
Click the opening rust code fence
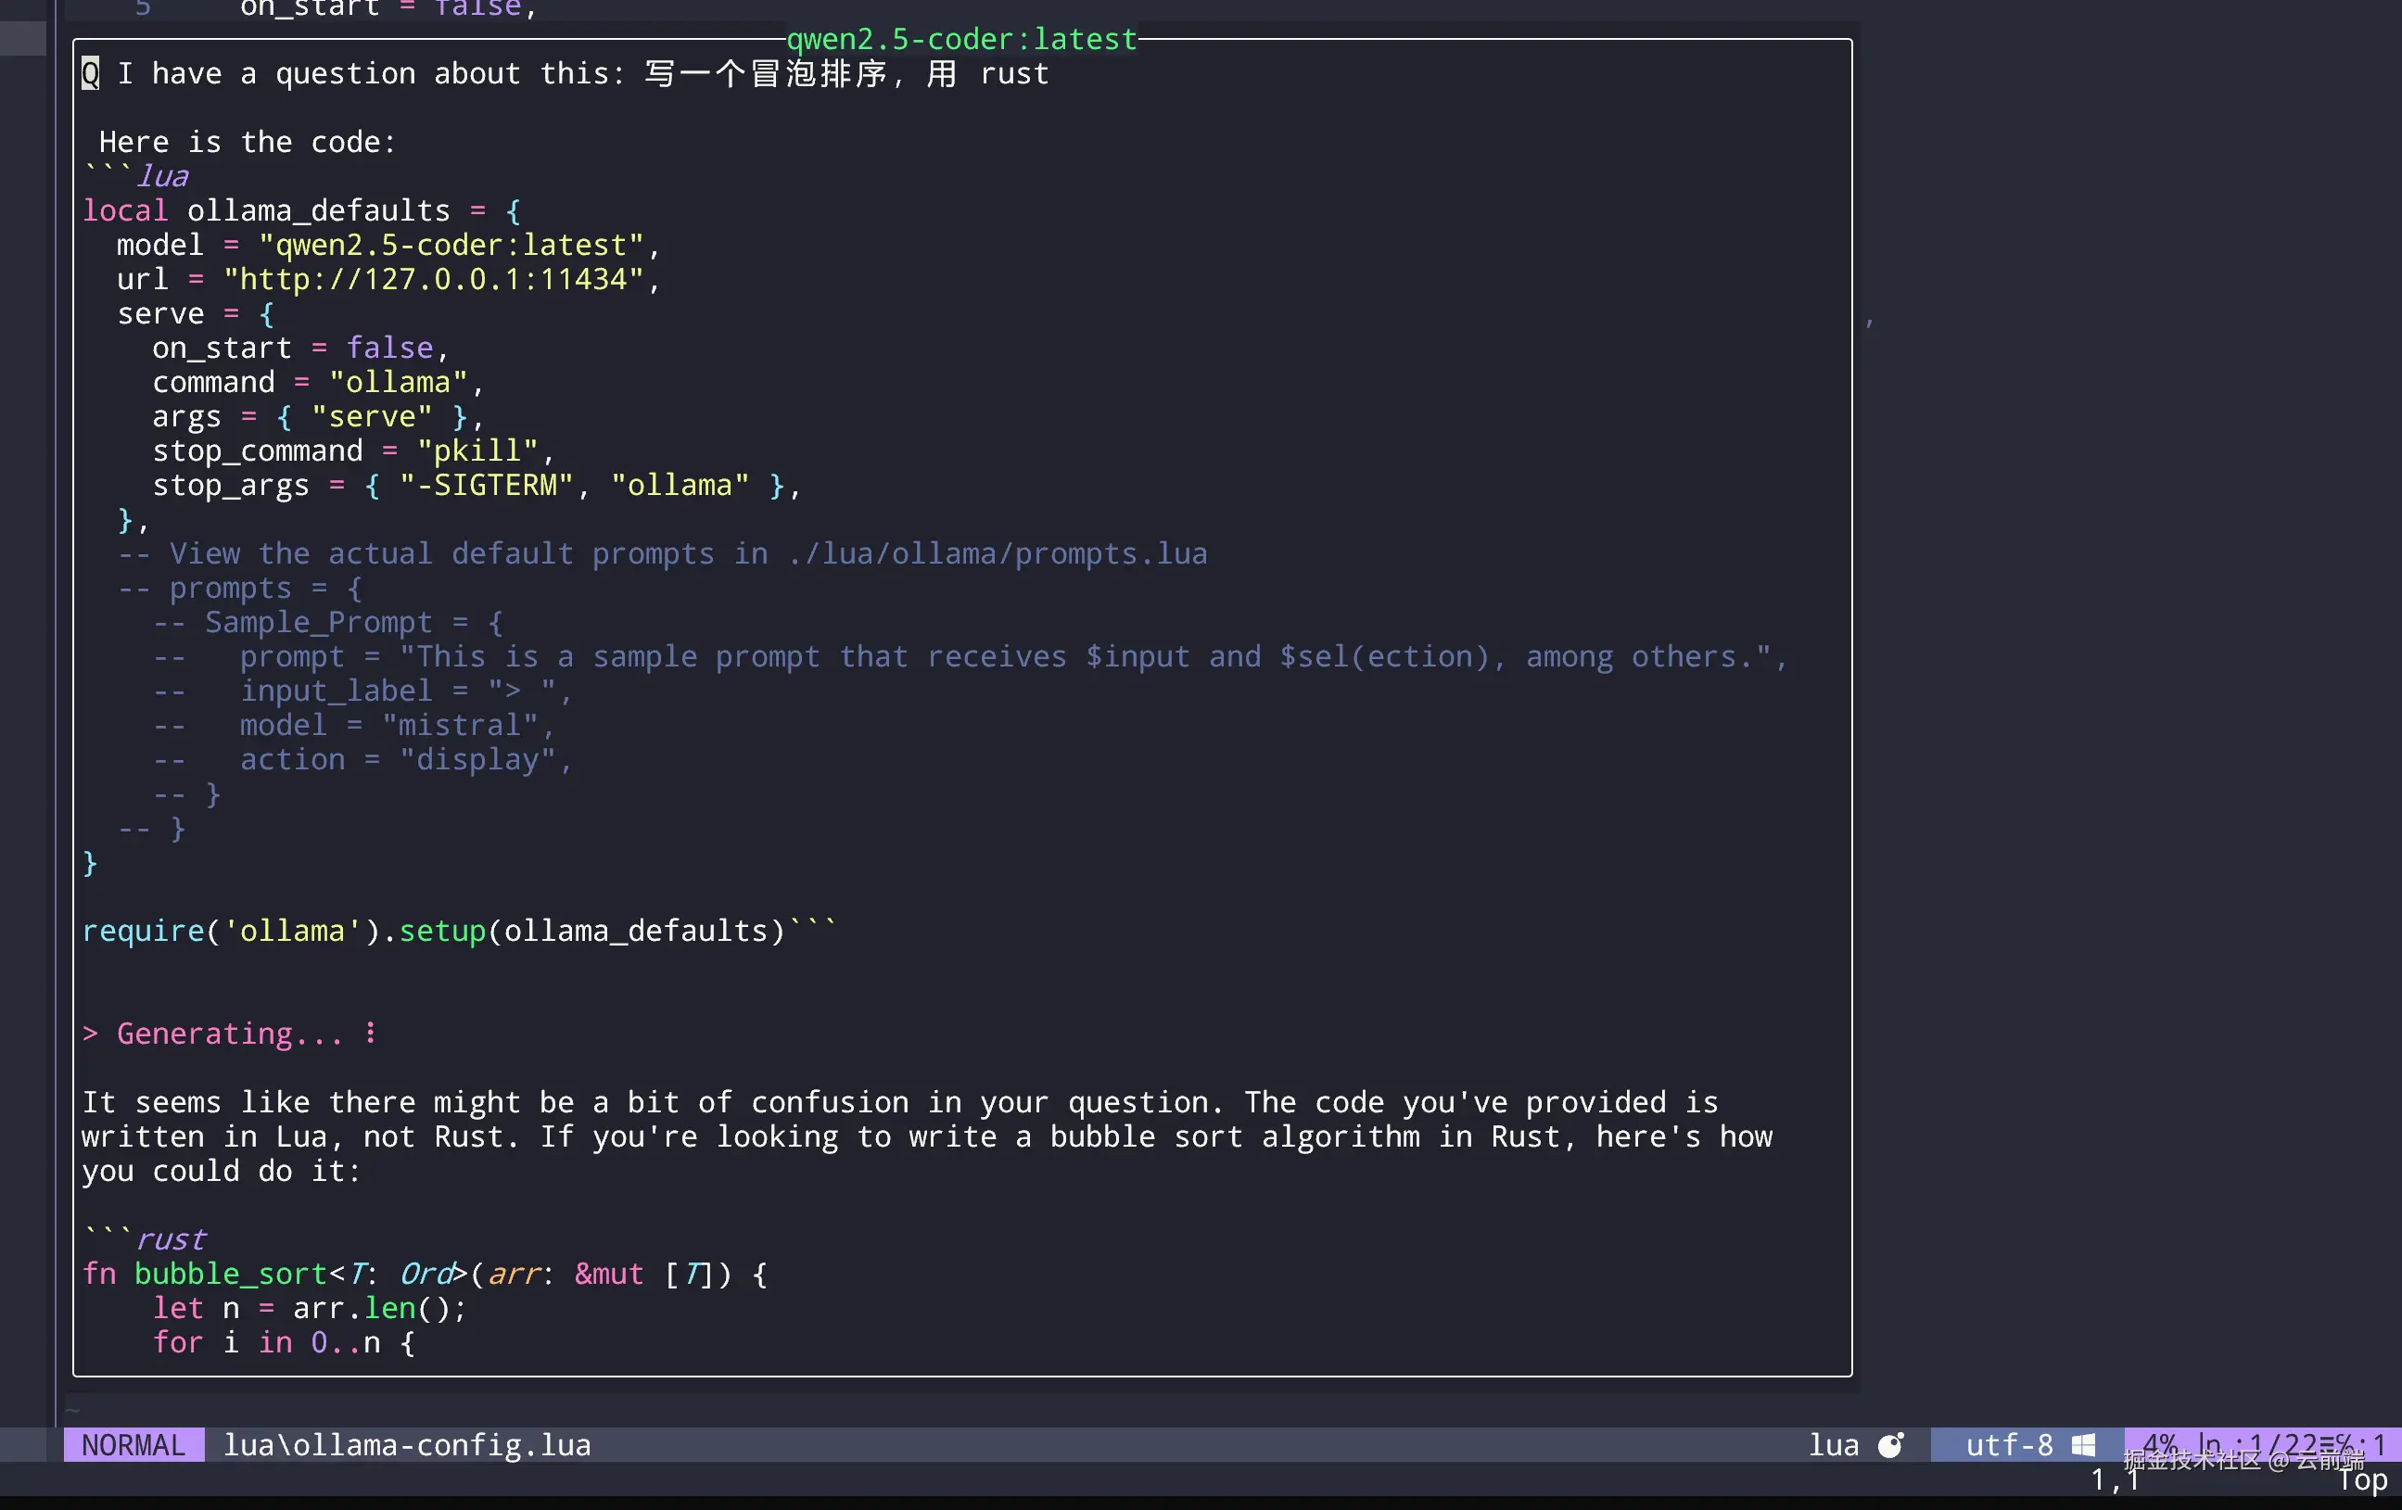pos(144,1239)
